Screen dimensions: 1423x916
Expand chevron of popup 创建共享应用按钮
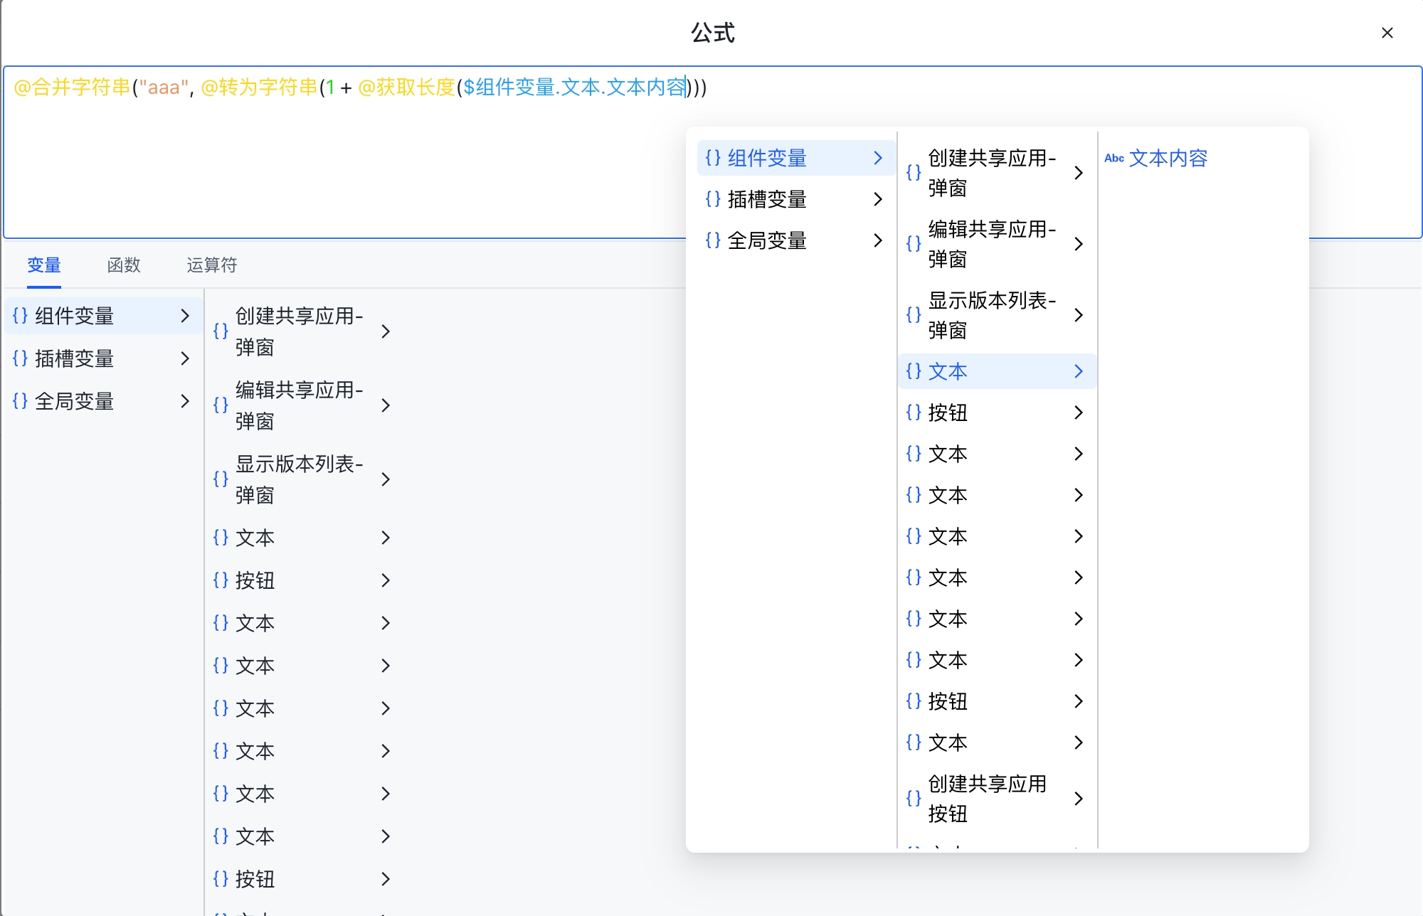pyautogui.click(x=1079, y=799)
